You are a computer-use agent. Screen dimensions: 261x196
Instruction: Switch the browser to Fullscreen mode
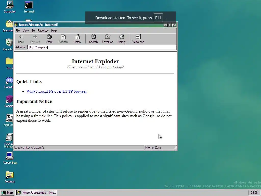138,39
